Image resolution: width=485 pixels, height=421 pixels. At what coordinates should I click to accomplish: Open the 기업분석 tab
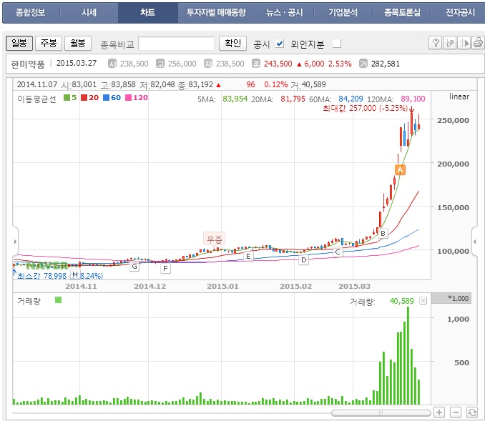[343, 12]
